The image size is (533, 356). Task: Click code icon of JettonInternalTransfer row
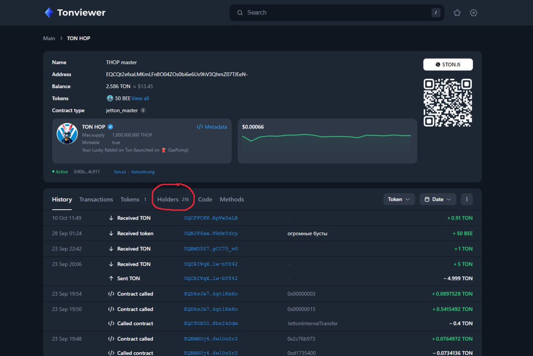point(111,324)
